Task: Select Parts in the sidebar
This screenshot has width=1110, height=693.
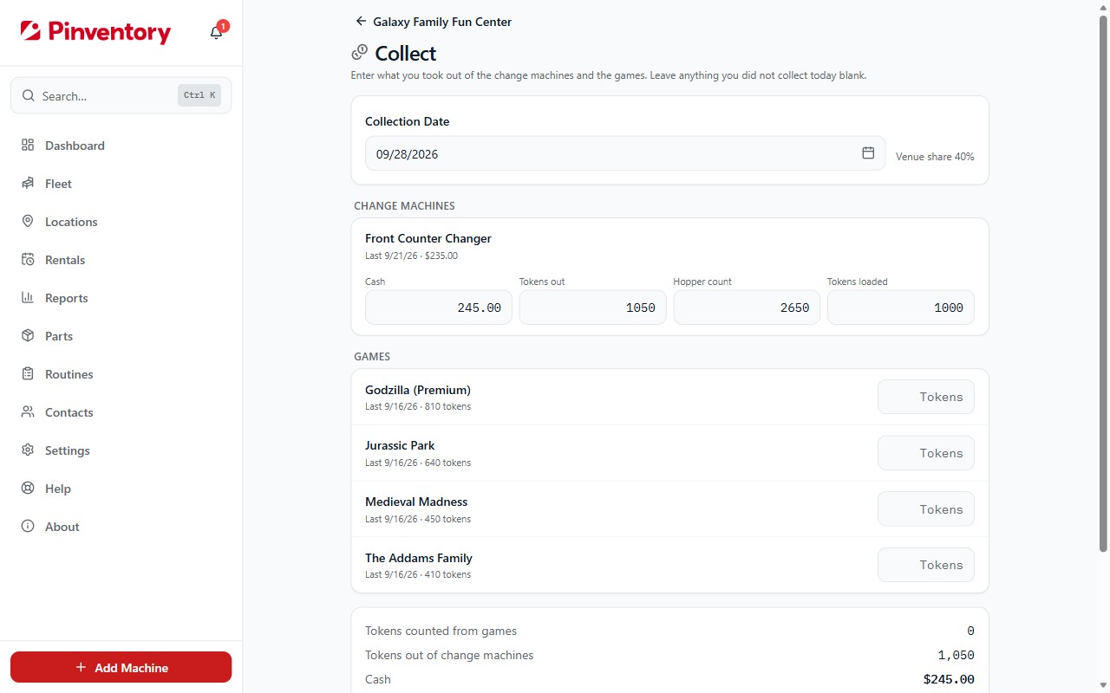Action: (121, 336)
